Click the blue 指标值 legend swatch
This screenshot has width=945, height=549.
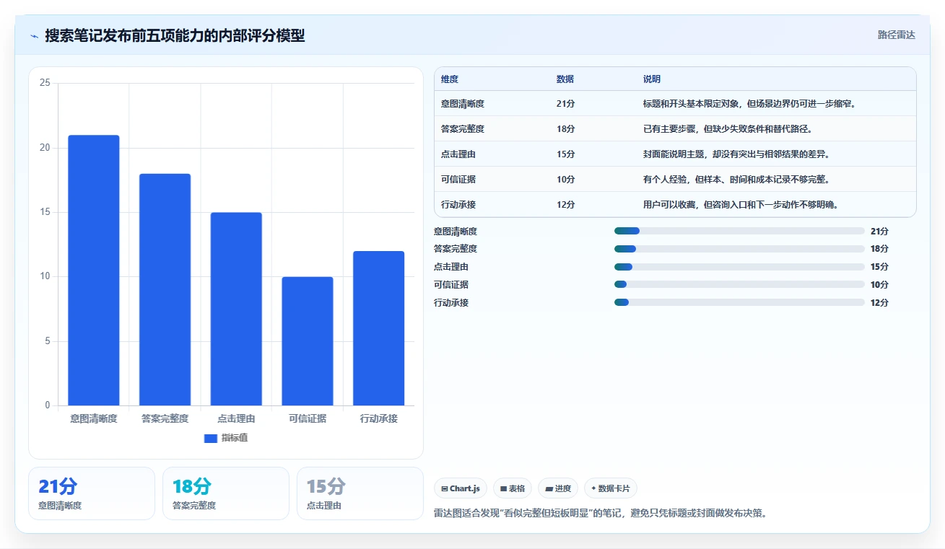click(x=211, y=438)
